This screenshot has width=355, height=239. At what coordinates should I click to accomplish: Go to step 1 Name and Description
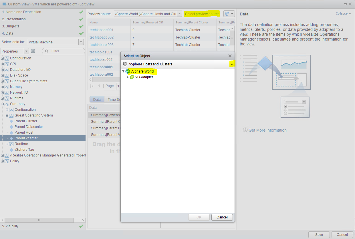coord(43,12)
